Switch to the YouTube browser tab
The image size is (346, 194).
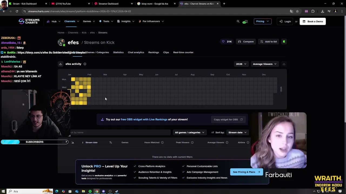71,4
